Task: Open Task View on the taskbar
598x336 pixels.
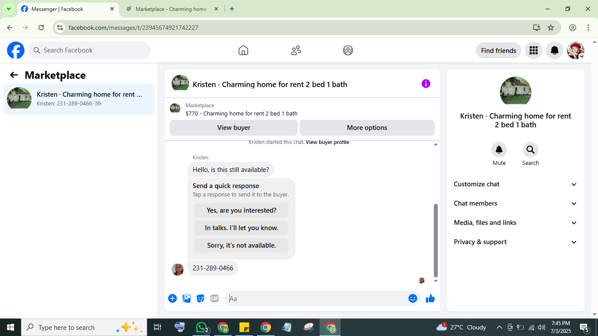Action: 158,327
